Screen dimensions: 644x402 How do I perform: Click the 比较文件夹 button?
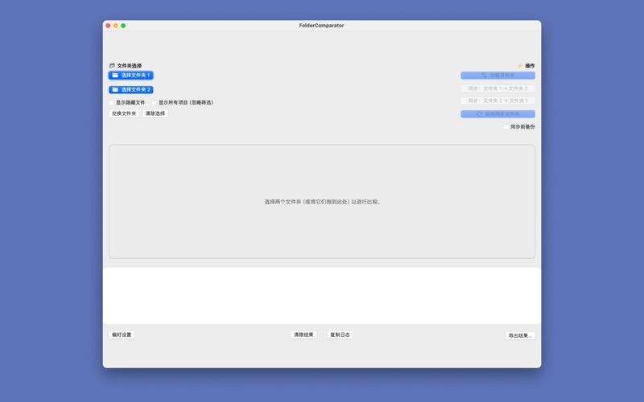(x=497, y=76)
